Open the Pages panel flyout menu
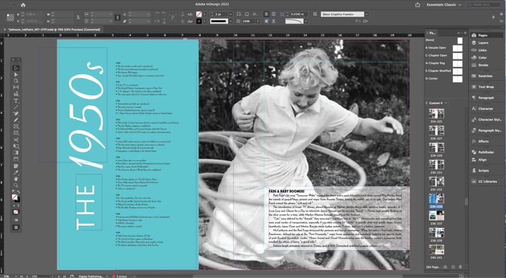This screenshot has width=506, height=278. [x=465, y=33]
